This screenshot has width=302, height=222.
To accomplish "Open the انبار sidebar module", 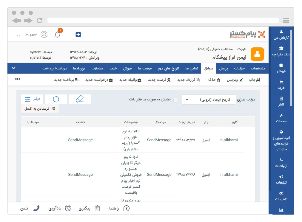I will tap(281, 101).
